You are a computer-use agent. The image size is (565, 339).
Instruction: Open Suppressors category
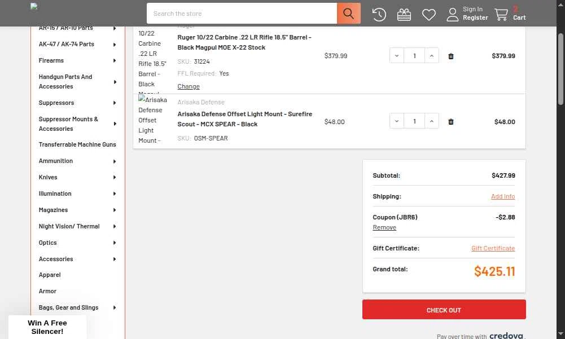click(x=56, y=103)
